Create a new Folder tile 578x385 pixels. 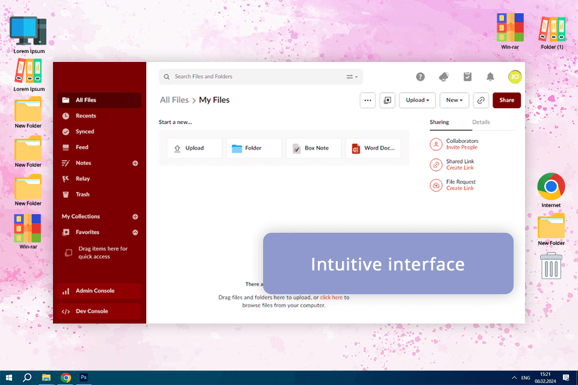[x=254, y=148]
